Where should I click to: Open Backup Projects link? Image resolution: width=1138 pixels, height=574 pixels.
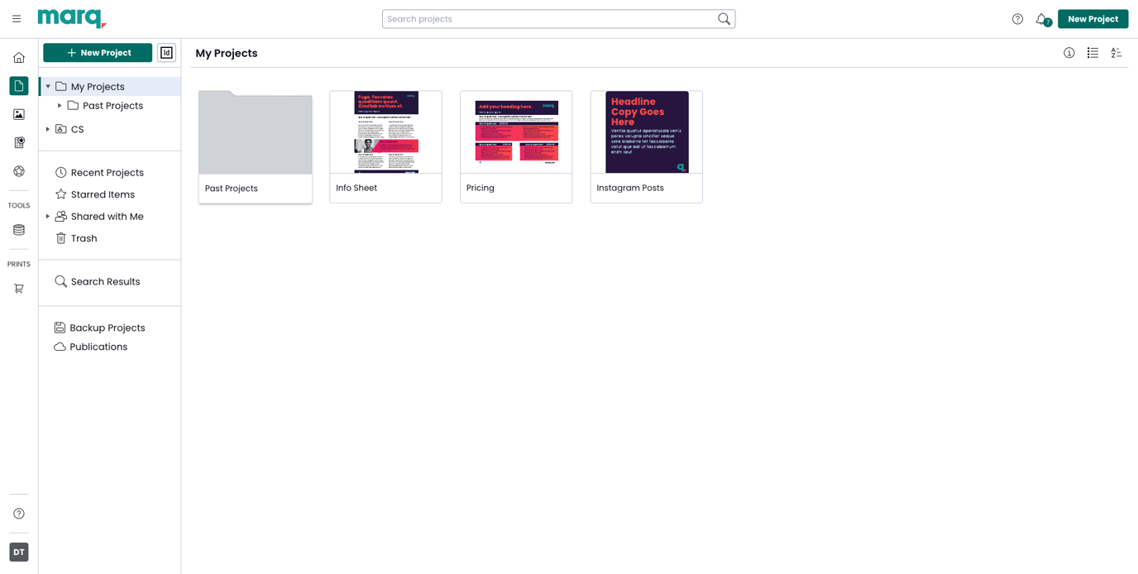[x=108, y=328]
